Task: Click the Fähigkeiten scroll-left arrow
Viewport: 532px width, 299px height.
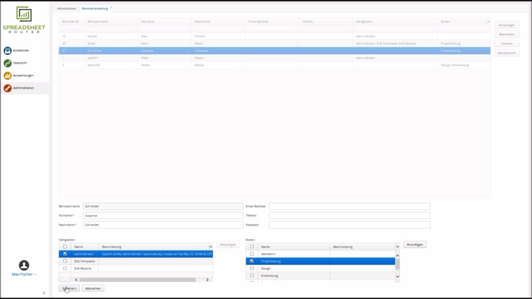Action: 76,280
